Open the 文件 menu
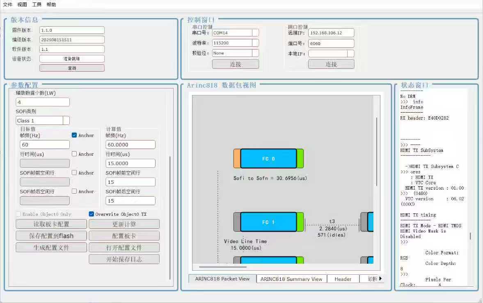 [x=8, y=5]
